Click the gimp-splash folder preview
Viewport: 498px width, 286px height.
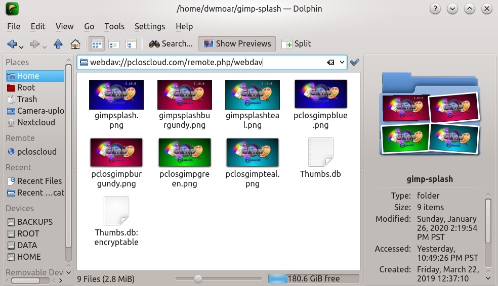click(430, 114)
